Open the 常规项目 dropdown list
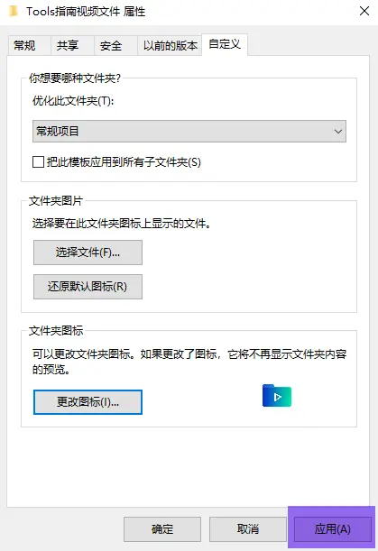The width and height of the screenshot is (378, 551). tap(189, 131)
